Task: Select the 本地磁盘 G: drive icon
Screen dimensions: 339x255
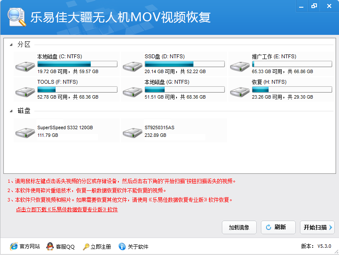Action: (132, 92)
